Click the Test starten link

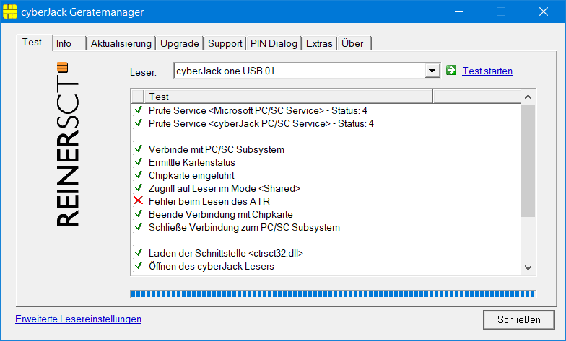tap(487, 71)
